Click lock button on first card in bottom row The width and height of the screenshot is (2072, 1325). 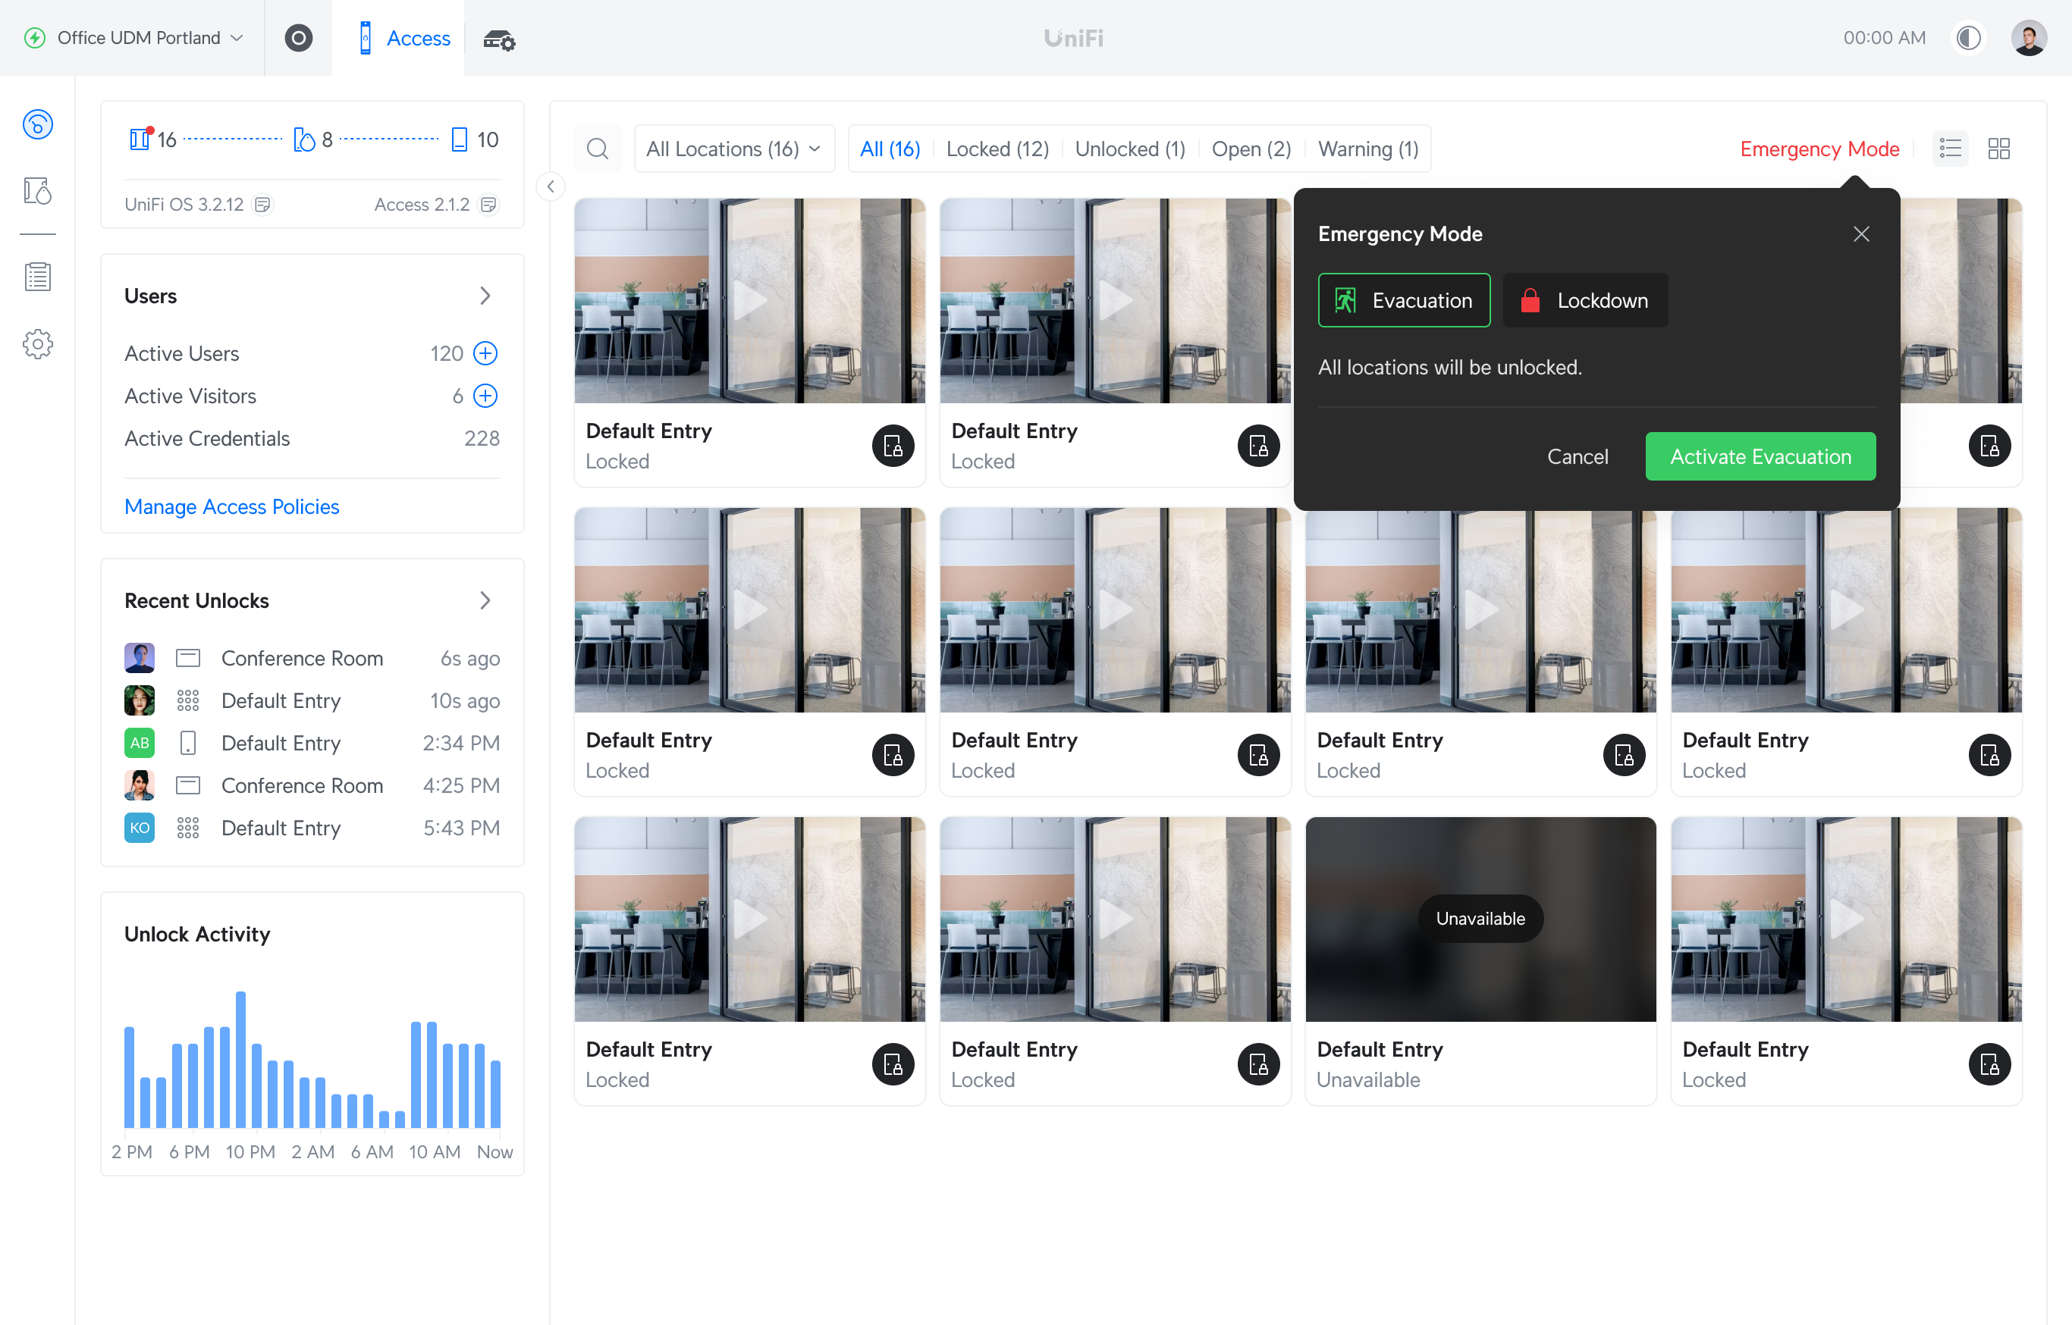[x=893, y=1064]
